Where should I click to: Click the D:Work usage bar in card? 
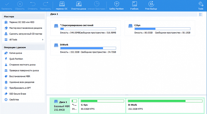coord(88,48)
